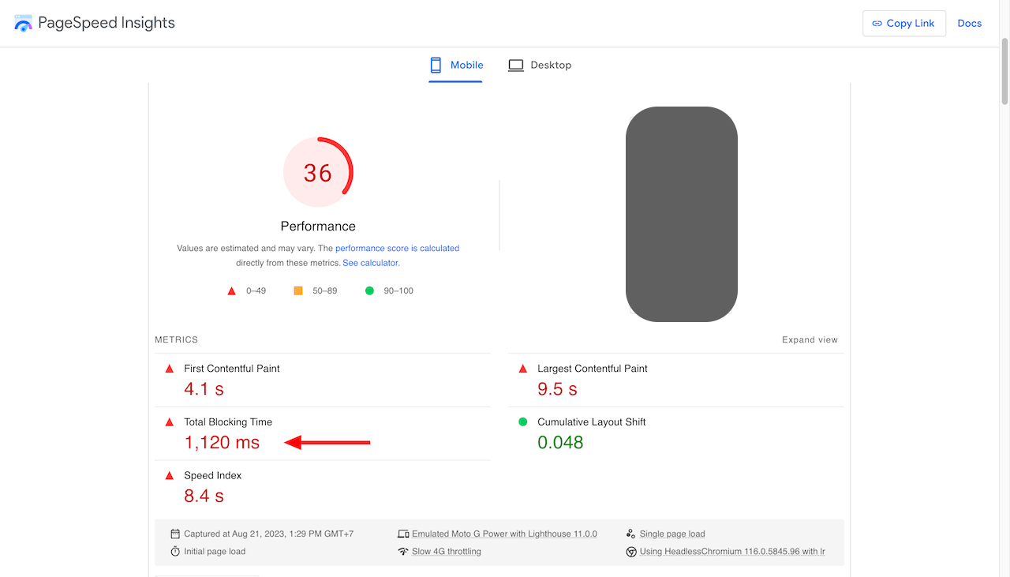Click the PageSpeed Insights title text
Screen dimensions: 1010x577
point(107,23)
